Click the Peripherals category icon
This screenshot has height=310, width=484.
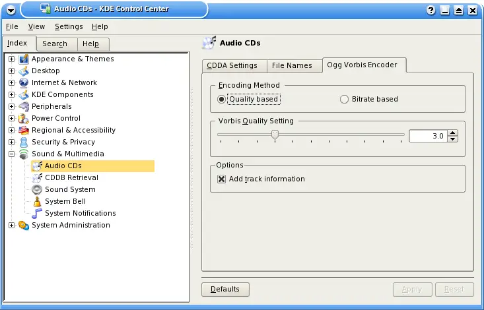[24, 106]
